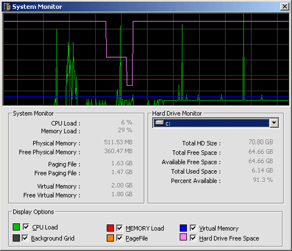Toggle the PageFile display checkbox
292x251 pixels.
click(x=120, y=238)
